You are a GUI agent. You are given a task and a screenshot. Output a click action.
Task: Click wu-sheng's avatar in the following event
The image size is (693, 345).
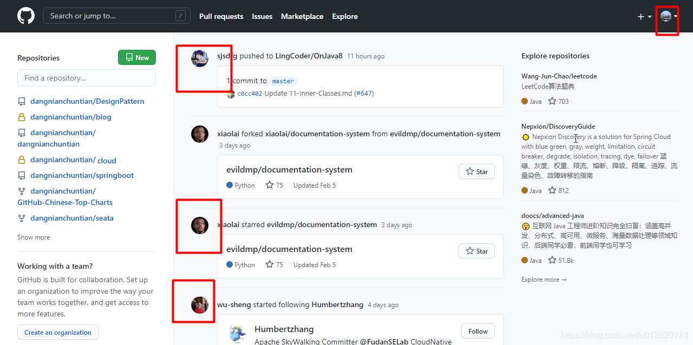[200, 304]
